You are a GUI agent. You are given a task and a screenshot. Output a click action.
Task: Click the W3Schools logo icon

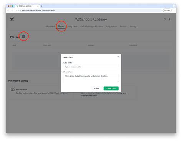tap(12, 19)
